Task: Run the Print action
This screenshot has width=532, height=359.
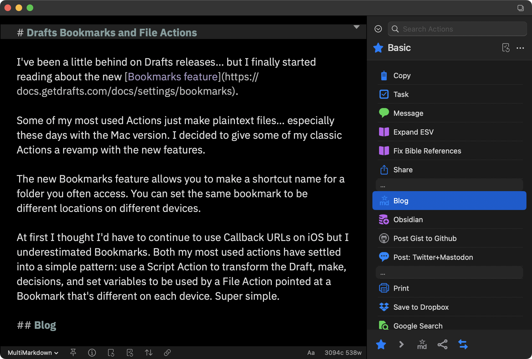Action: [449, 288]
